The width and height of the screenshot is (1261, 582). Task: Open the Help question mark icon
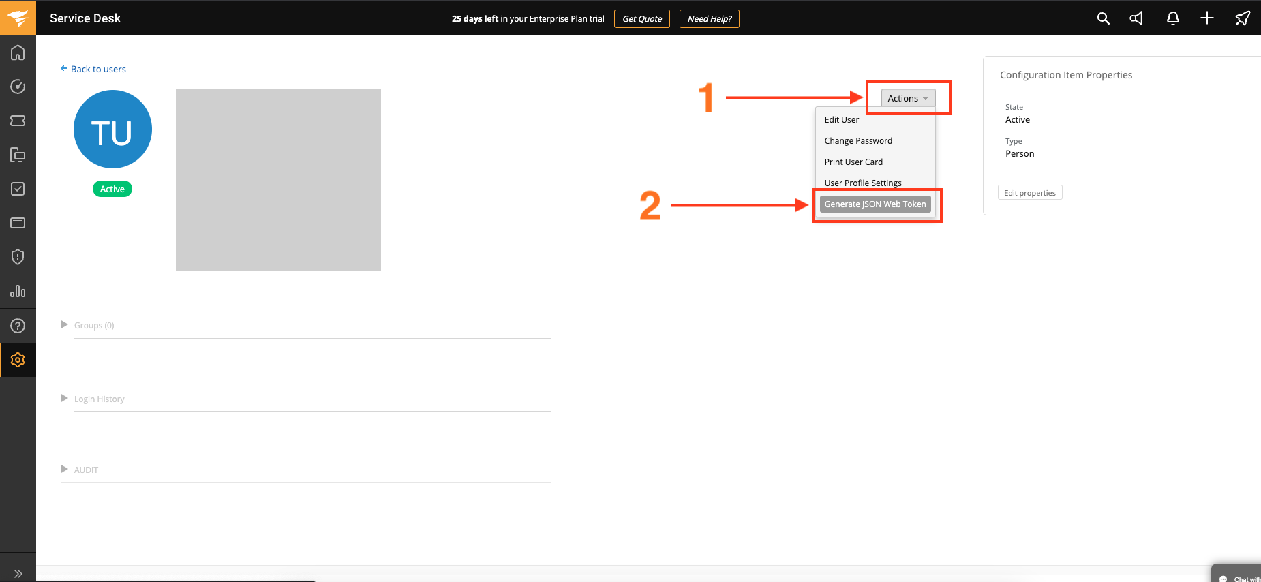click(x=18, y=326)
